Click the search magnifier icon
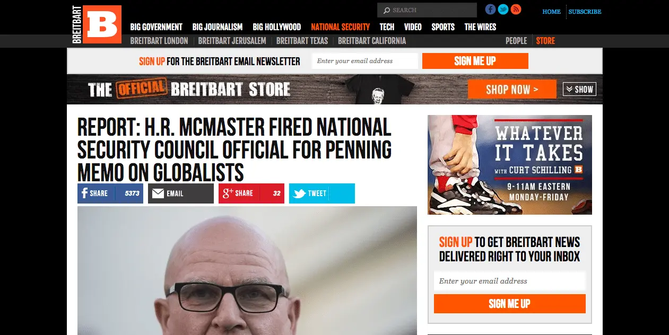Image resolution: width=669 pixels, height=335 pixels. pyautogui.click(x=387, y=10)
